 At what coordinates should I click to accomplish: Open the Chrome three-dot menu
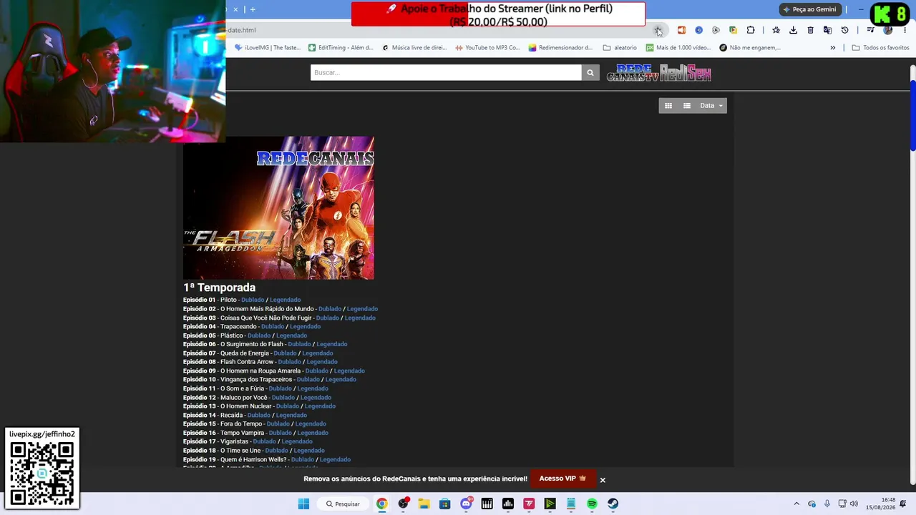pos(905,30)
